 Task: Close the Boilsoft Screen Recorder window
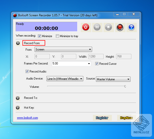(134, 14)
